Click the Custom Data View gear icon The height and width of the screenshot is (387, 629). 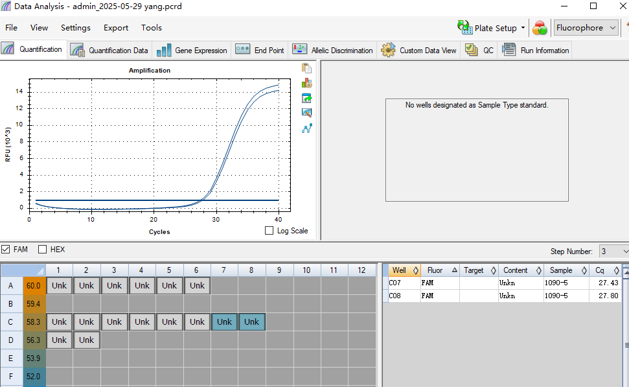388,50
